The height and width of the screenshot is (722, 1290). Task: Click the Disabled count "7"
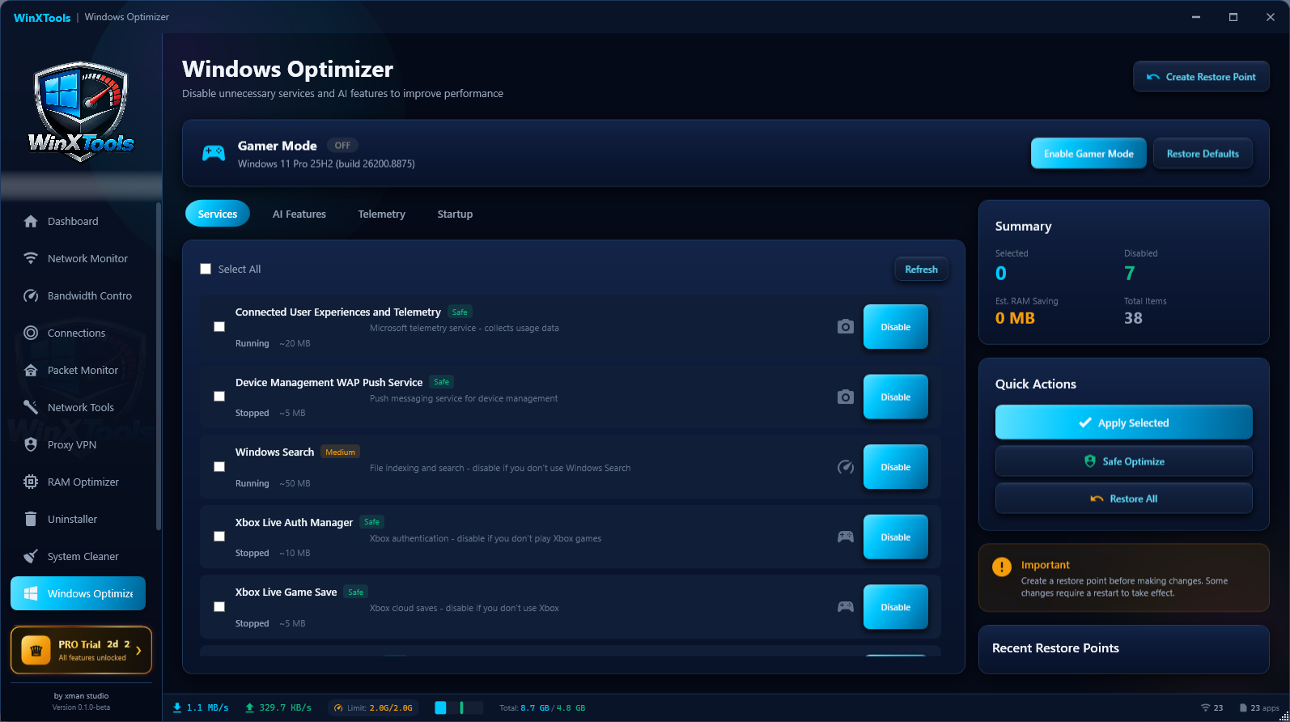pyautogui.click(x=1130, y=274)
